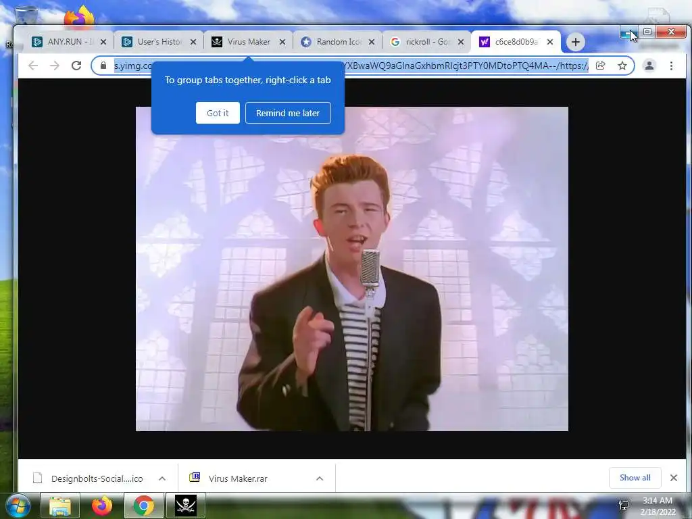Click the browser forward arrow
This screenshot has height=519, width=692.
pyautogui.click(x=55, y=66)
